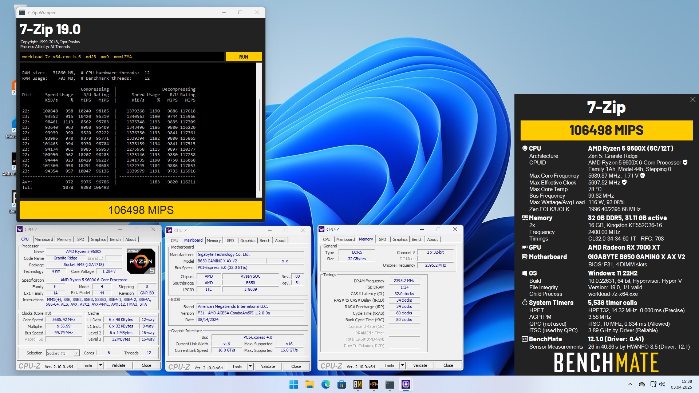Select CPU tab in middle CPU-Z window
The image size is (699, 393).
[175, 241]
